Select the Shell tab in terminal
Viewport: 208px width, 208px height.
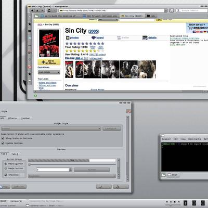pos(173,175)
